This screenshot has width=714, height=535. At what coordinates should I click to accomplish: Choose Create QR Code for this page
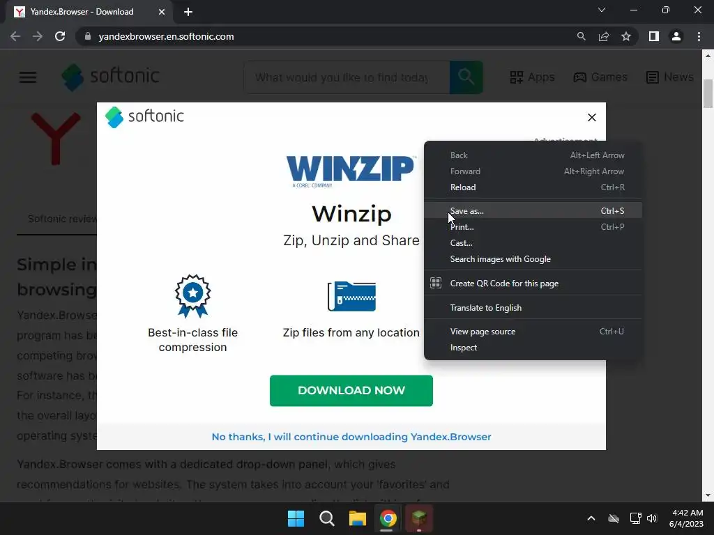pyautogui.click(x=533, y=283)
